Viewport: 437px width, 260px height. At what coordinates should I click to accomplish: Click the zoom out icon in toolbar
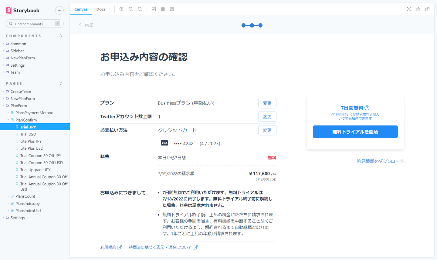point(130,9)
